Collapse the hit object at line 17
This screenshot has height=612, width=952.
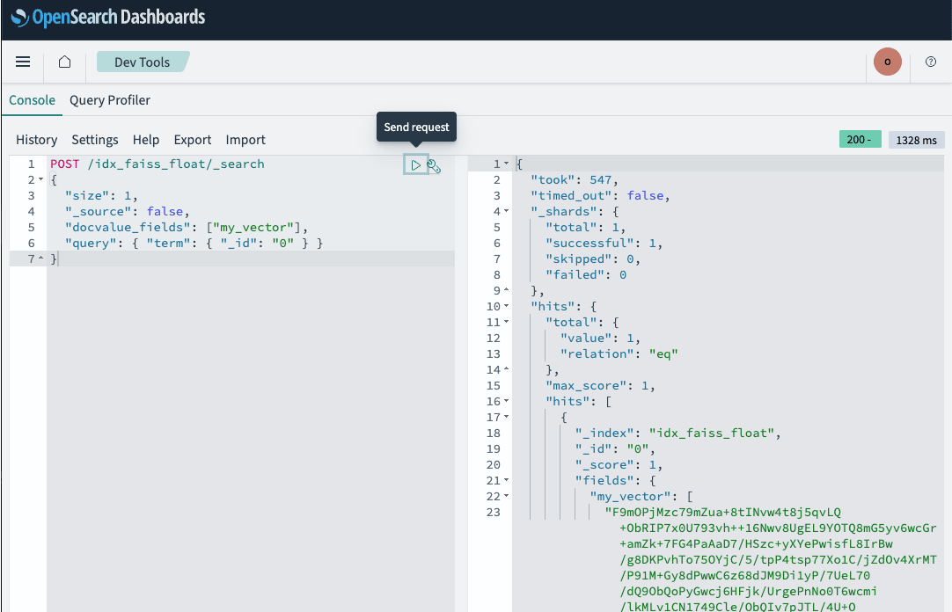507,418
